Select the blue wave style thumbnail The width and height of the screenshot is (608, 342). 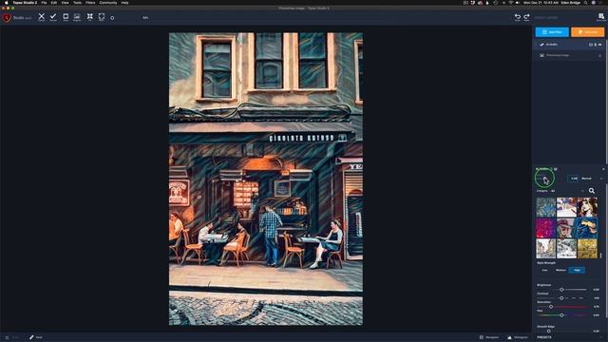(x=587, y=228)
